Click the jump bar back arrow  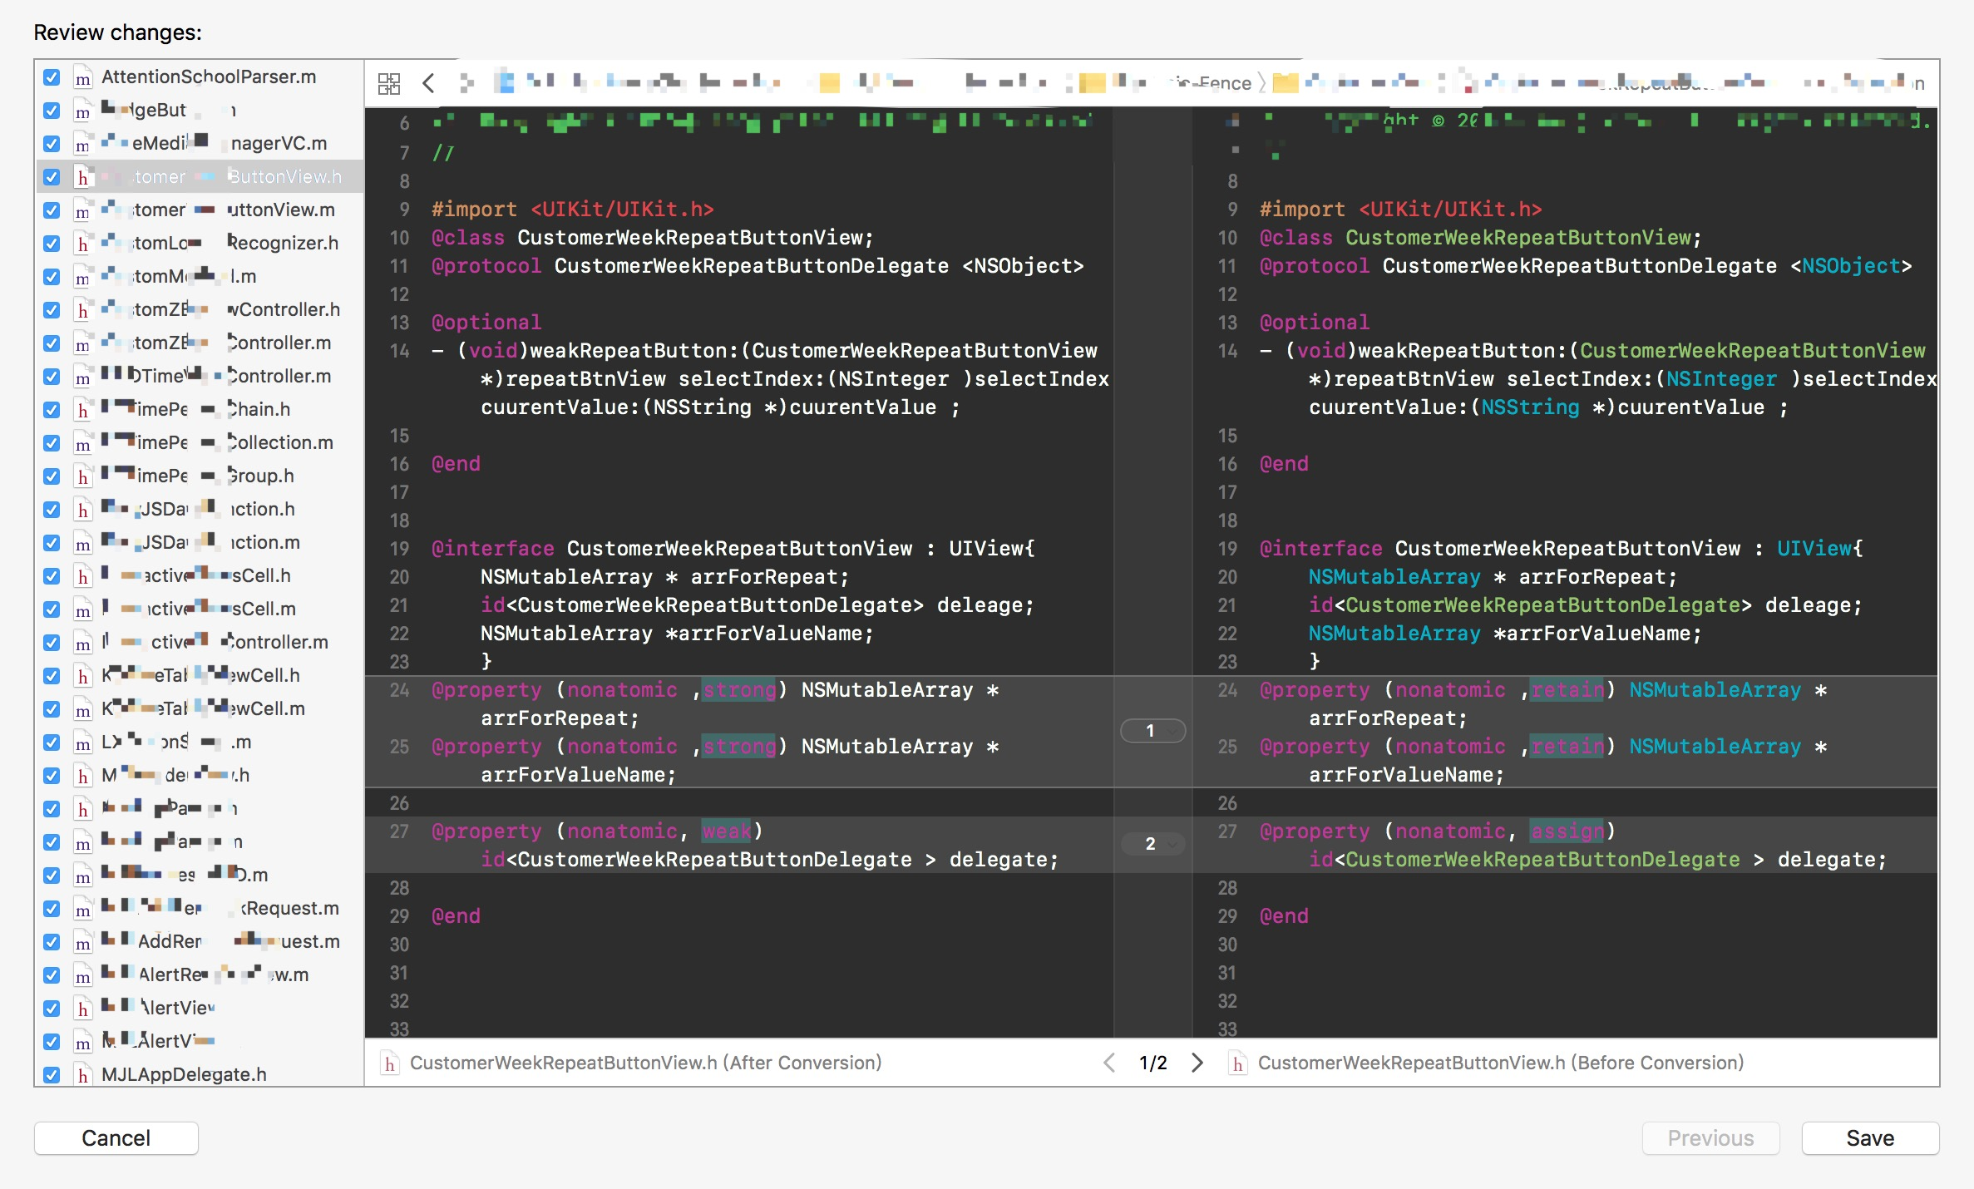coord(428,83)
